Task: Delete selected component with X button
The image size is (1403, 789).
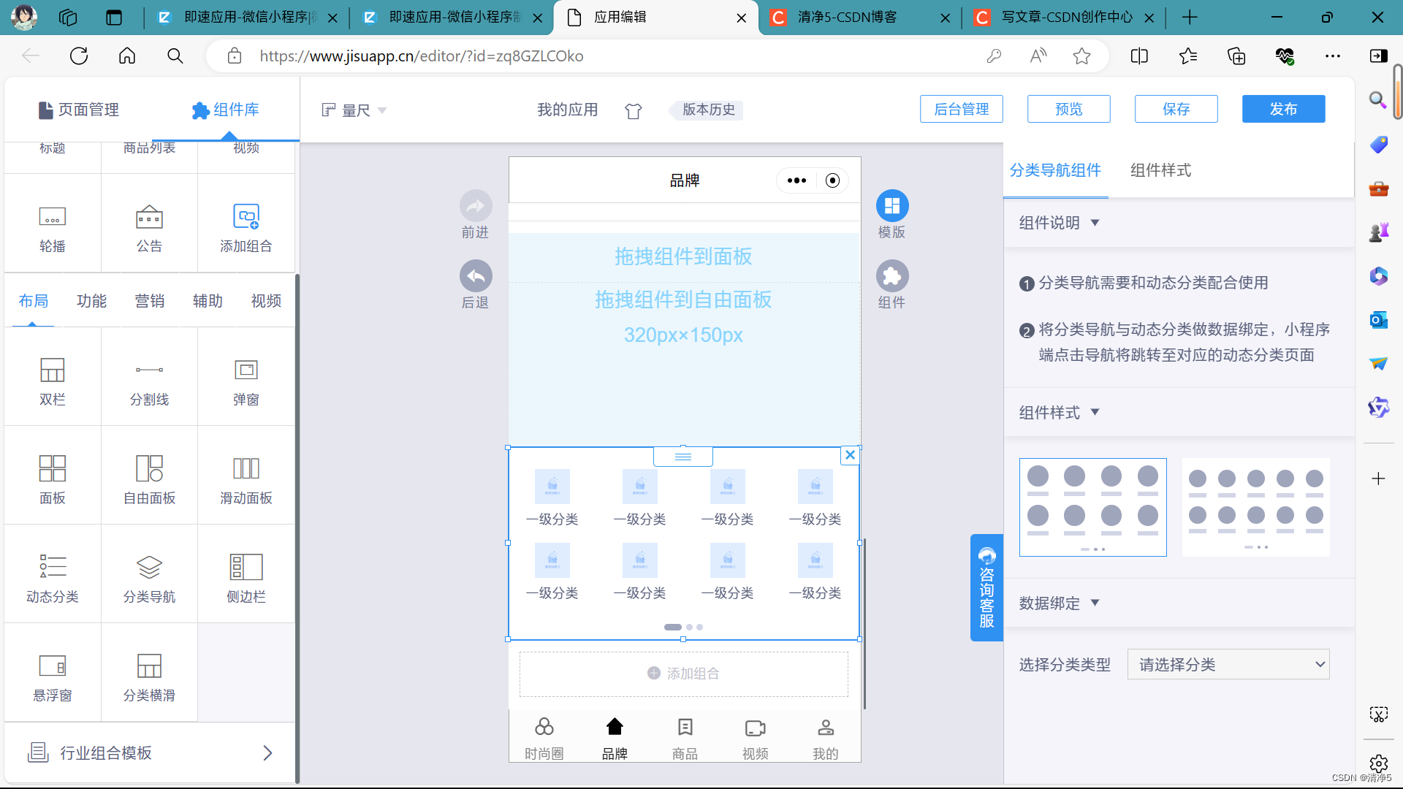Action: coord(850,455)
